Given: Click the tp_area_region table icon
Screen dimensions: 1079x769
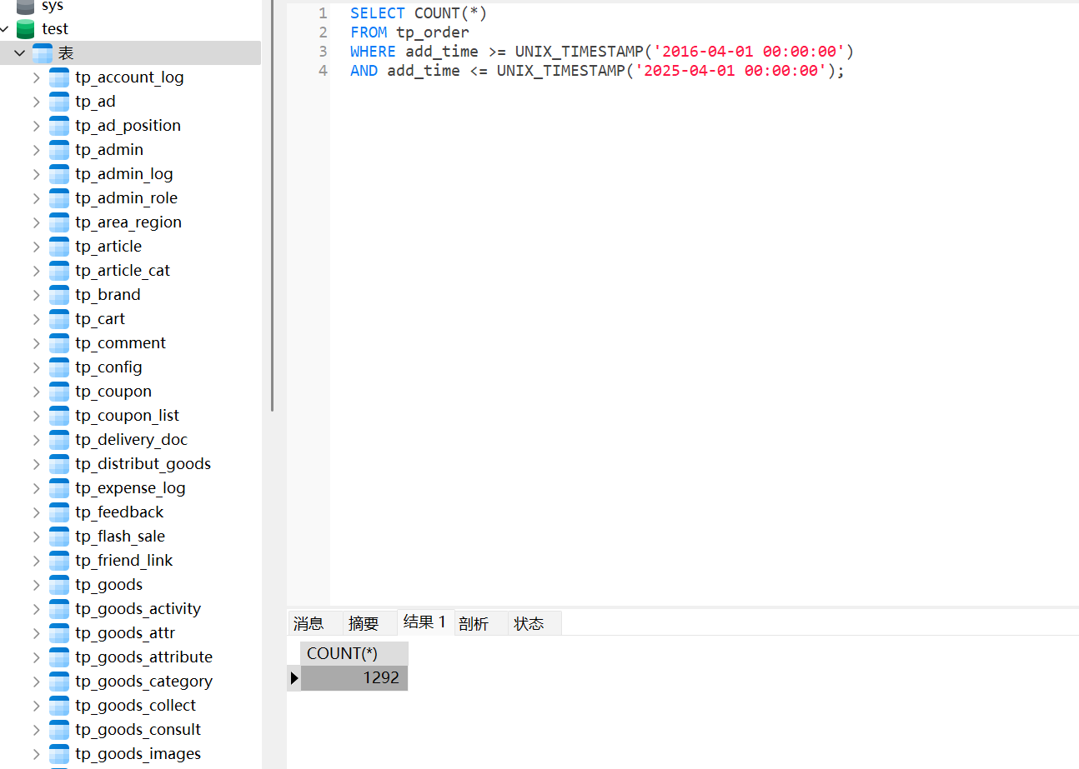Looking at the screenshot, I should (59, 222).
